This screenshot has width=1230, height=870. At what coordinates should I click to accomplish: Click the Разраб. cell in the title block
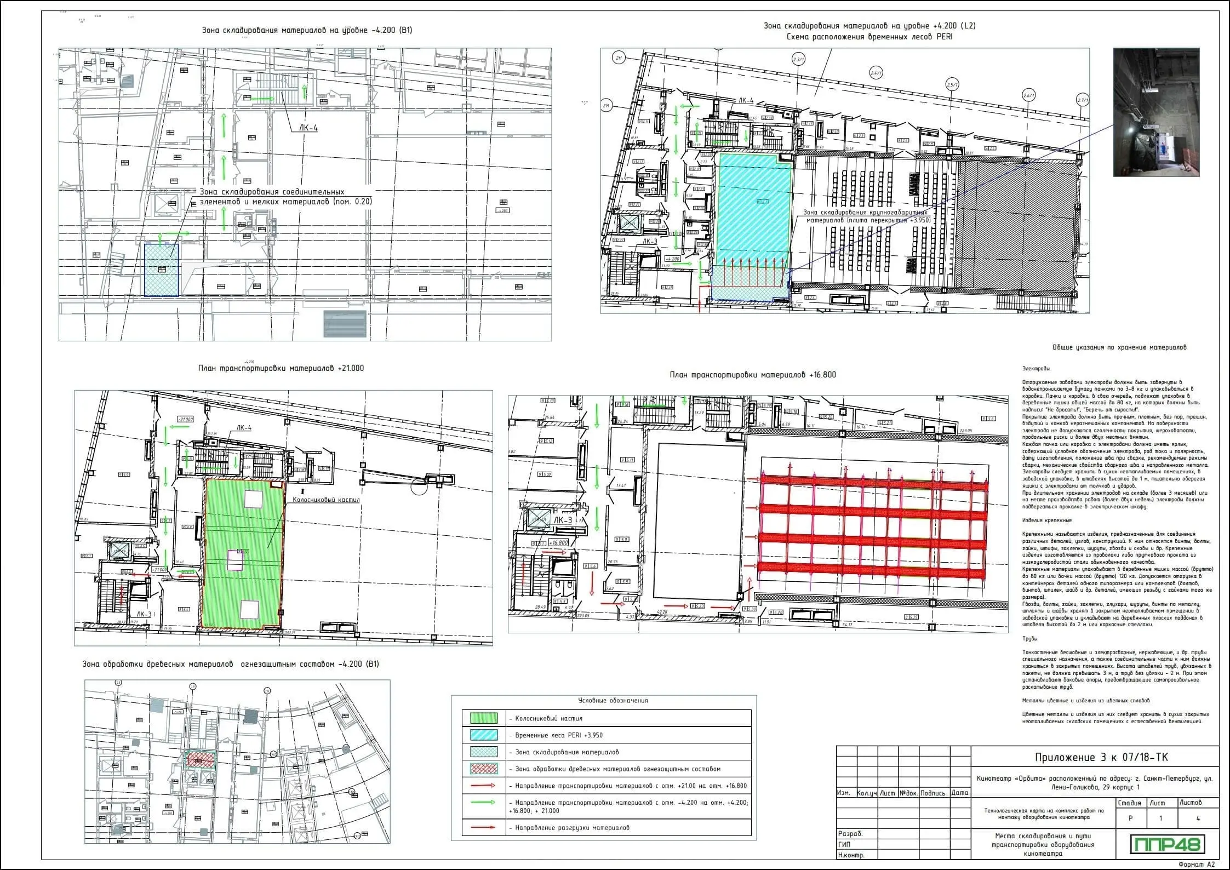850,834
